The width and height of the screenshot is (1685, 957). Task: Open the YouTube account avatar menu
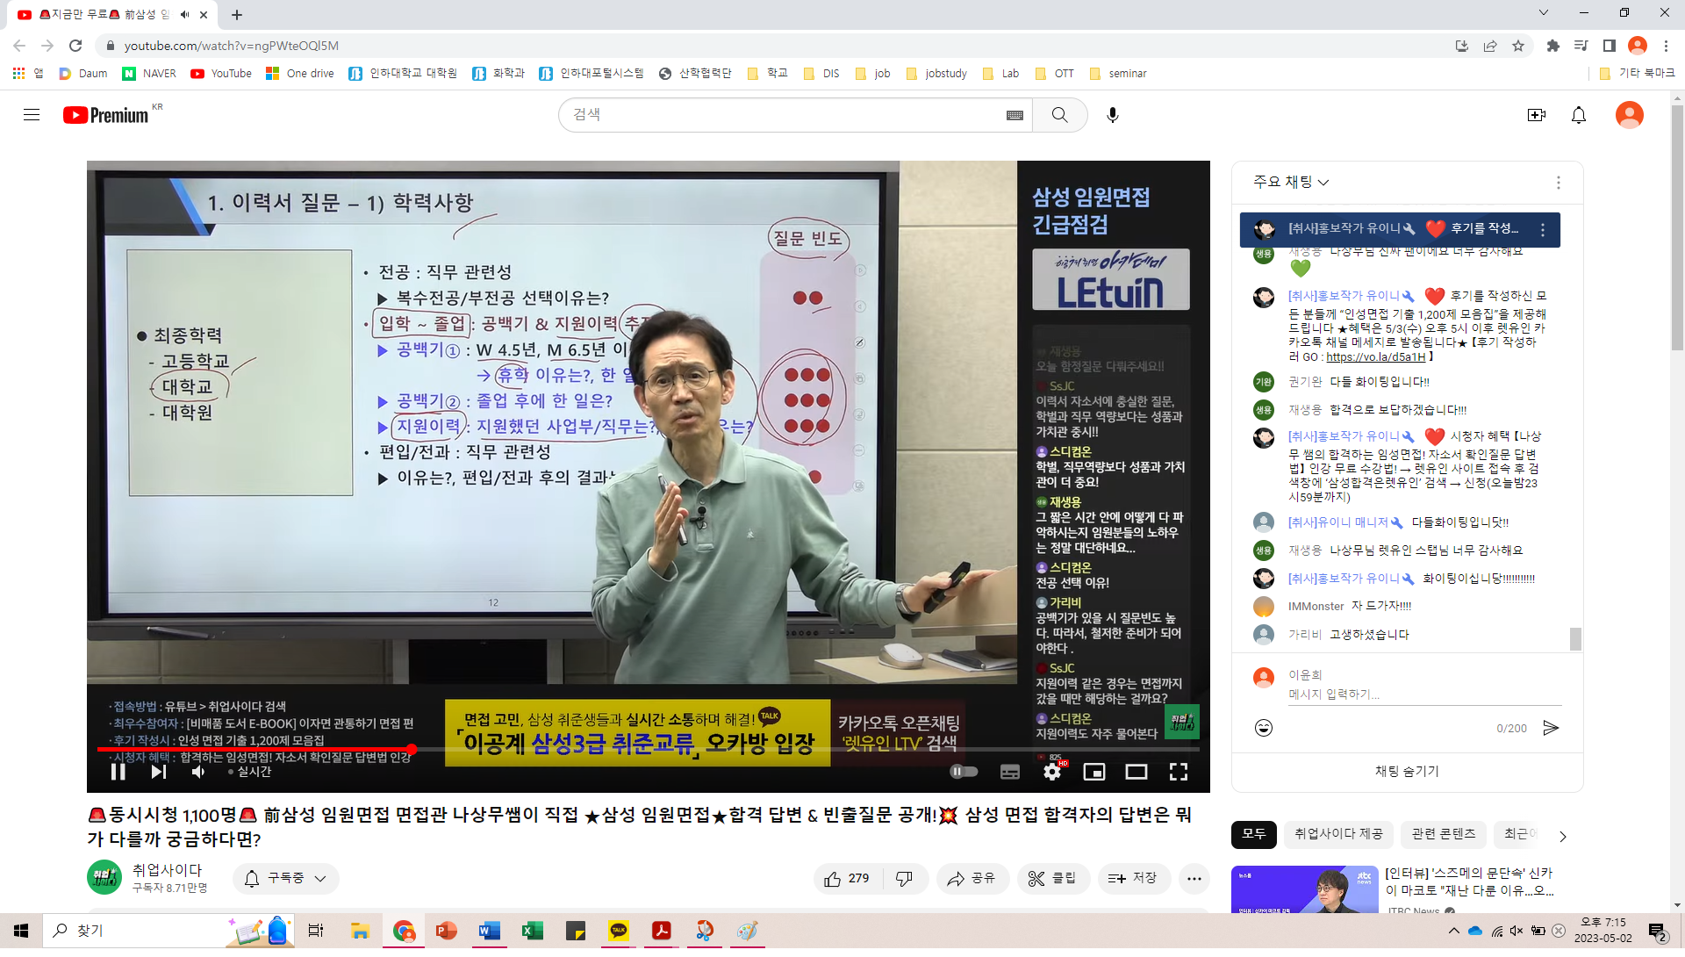click(1630, 115)
